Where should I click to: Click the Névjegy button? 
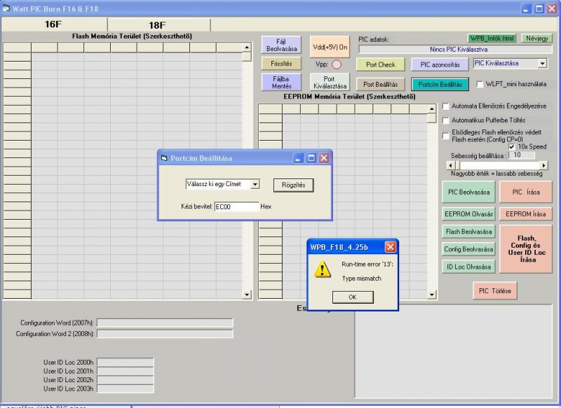(x=536, y=38)
